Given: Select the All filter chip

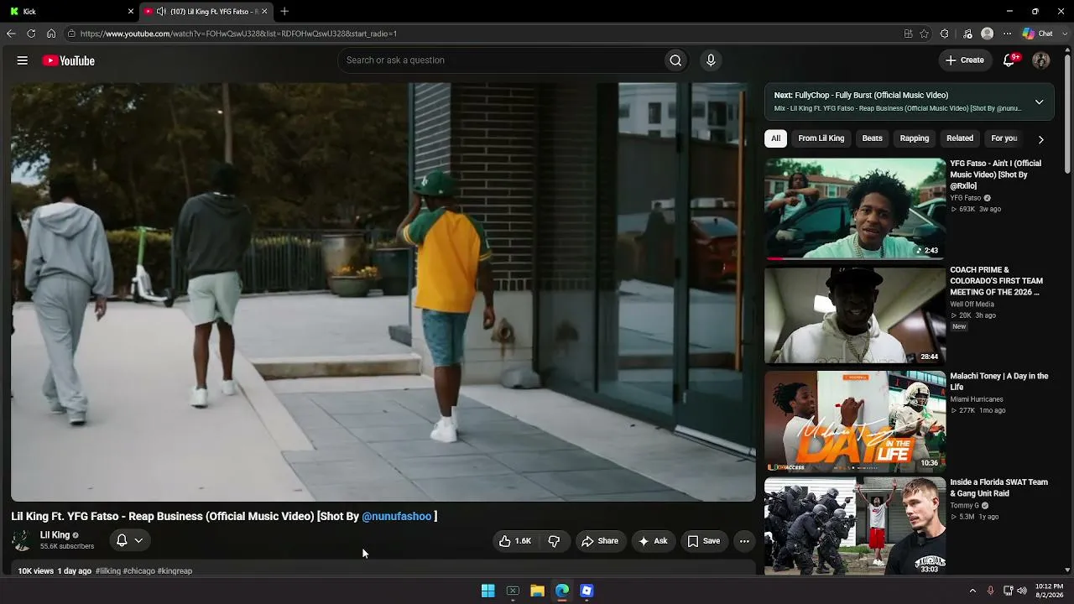Looking at the screenshot, I should 776,138.
